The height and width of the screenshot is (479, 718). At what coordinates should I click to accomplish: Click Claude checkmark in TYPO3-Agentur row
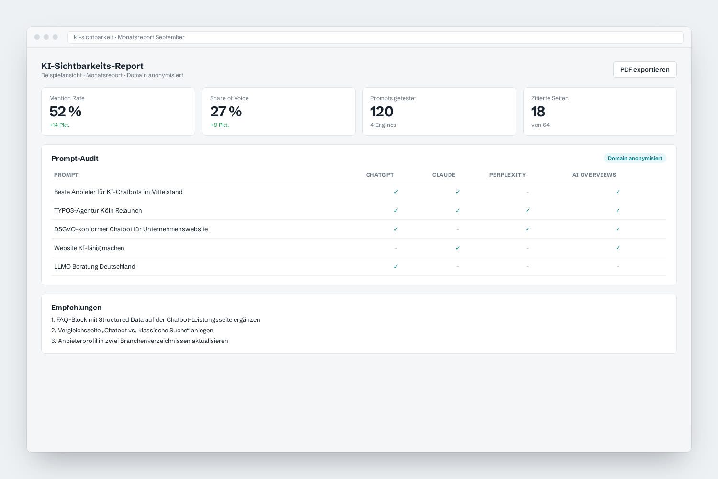tap(458, 210)
